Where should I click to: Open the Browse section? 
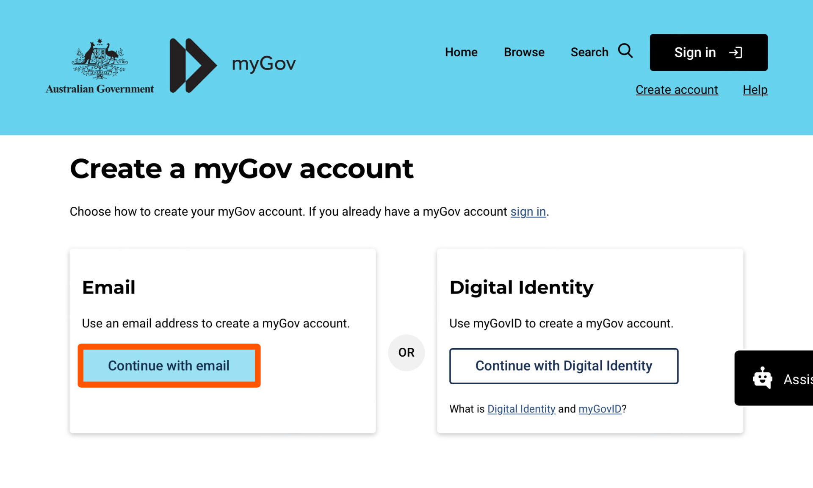[524, 52]
